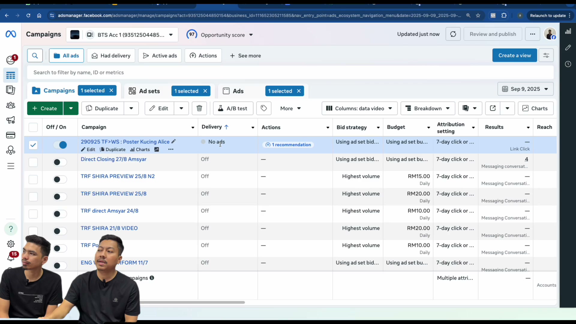Expand the Columns: data video dropdown
The image size is (576, 324).
(x=359, y=108)
